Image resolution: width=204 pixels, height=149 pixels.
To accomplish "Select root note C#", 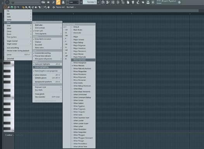I will pyautogui.click(x=67, y=30).
